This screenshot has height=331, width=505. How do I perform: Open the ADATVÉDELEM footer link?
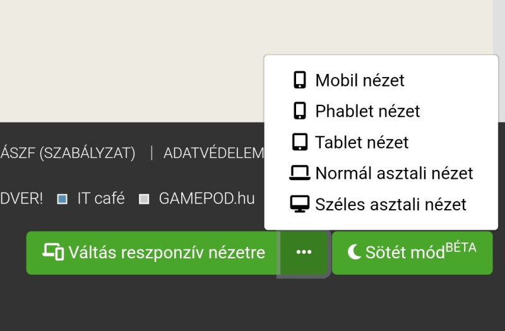[x=213, y=153]
